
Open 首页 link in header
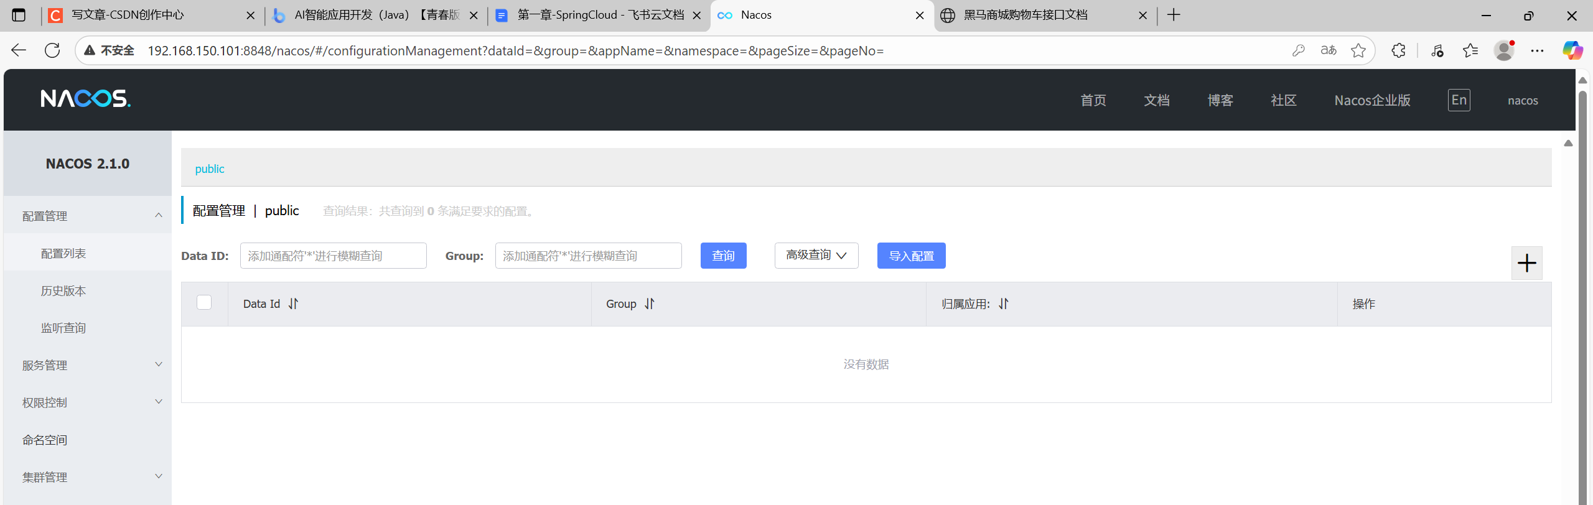click(x=1093, y=101)
